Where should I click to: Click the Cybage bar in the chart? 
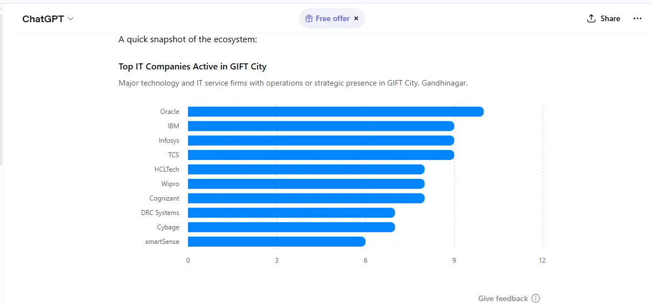[x=292, y=227]
